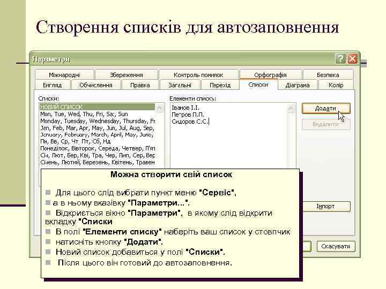
Task: Click scroll-up arrow of the Елементи списку box
Action: click(291, 108)
